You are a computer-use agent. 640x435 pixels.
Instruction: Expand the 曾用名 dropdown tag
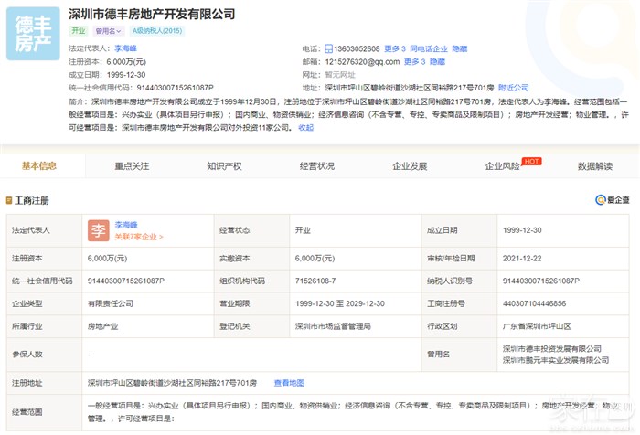[108, 30]
